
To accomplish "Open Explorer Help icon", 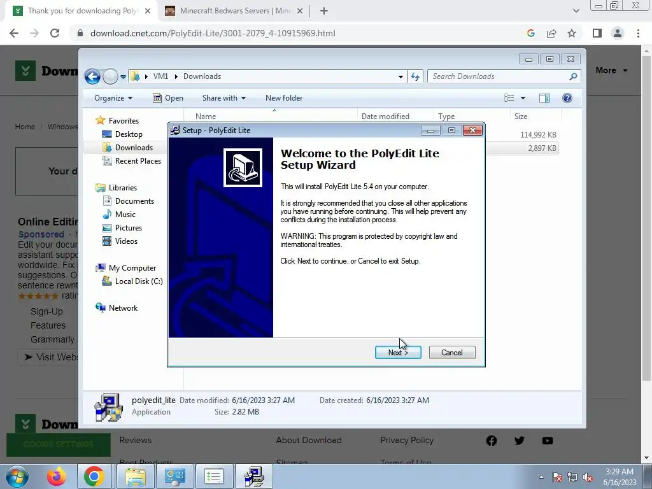I will click(x=567, y=98).
